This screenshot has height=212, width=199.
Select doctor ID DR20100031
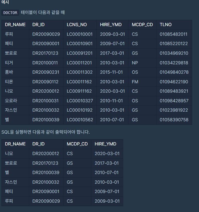coord(45,101)
